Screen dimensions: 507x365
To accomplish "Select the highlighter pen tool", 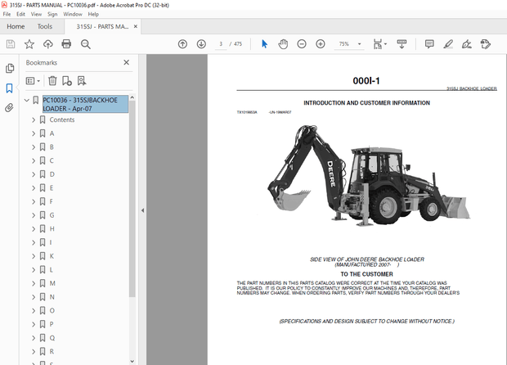I will pos(448,44).
